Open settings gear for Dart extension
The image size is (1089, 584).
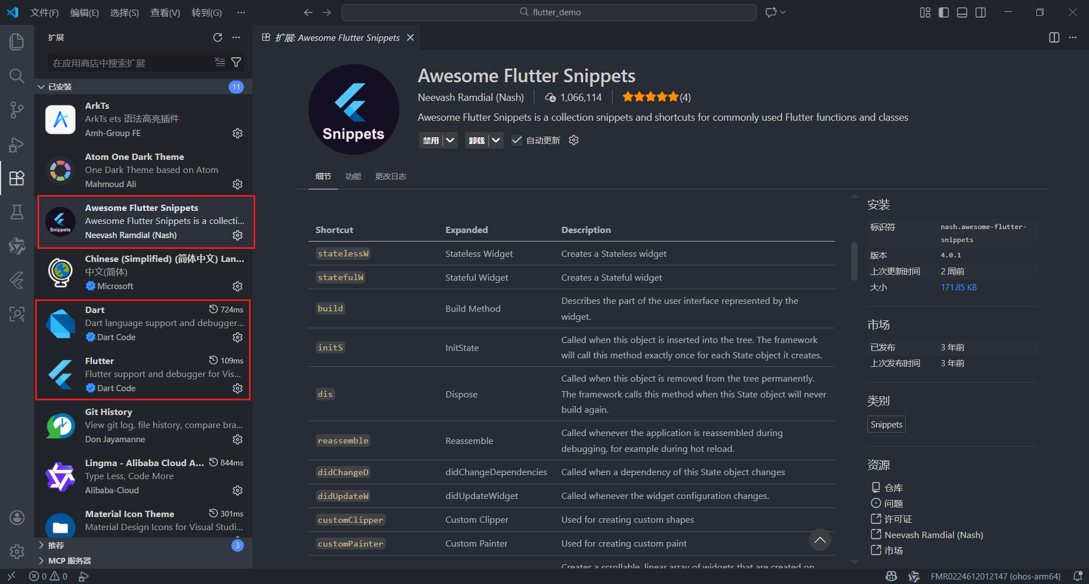[x=238, y=337]
